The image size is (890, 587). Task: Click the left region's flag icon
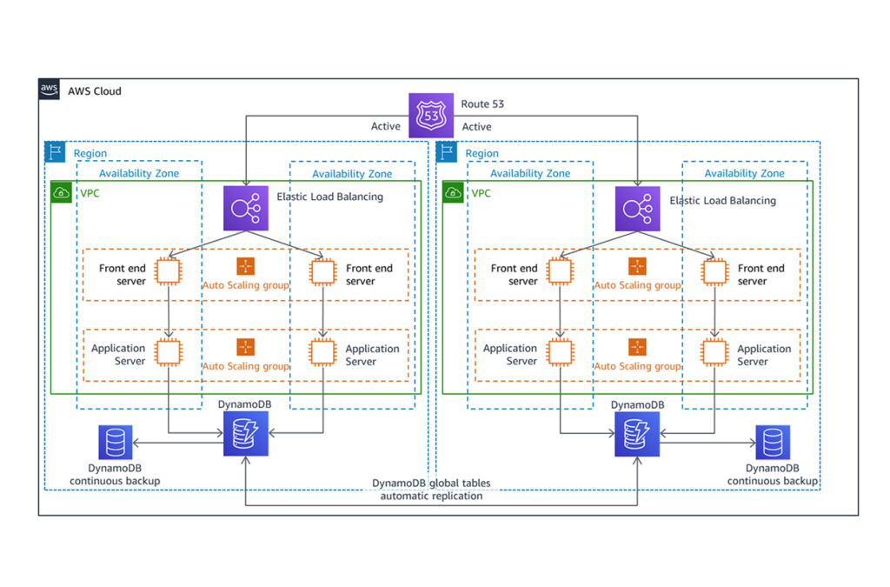click(x=55, y=152)
